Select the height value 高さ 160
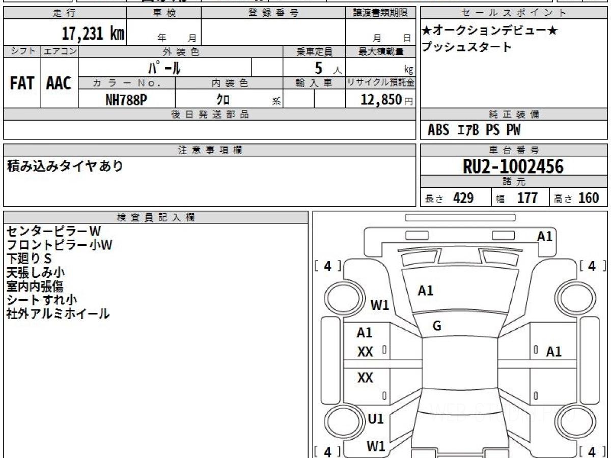611x458 pixels. [576, 198]
